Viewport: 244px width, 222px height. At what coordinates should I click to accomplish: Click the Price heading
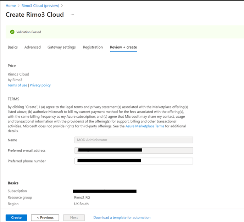pos(12,66)
